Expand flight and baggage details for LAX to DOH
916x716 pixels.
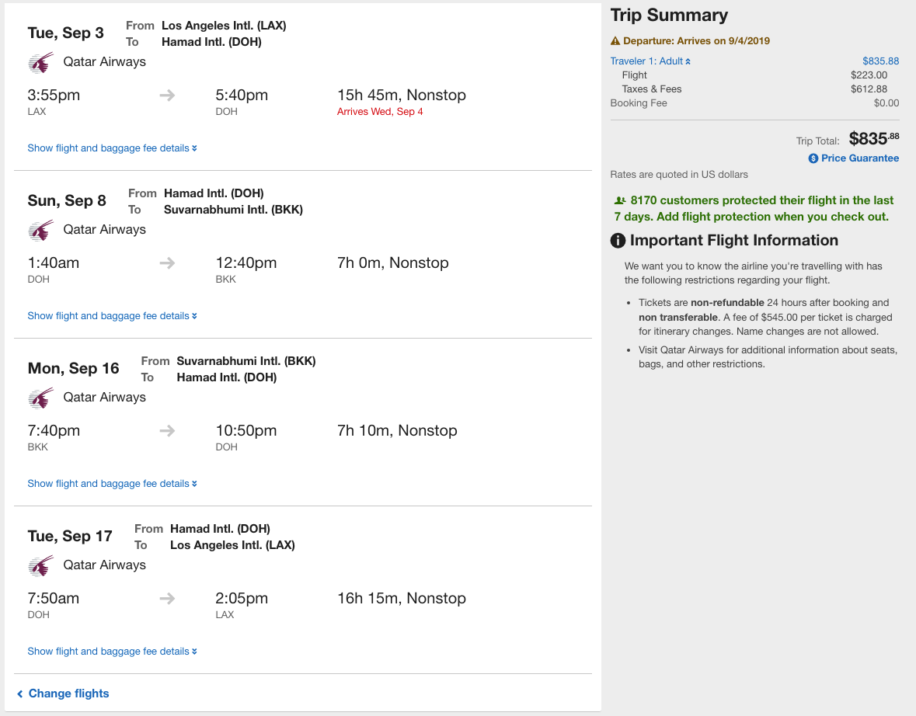(112, 148)
